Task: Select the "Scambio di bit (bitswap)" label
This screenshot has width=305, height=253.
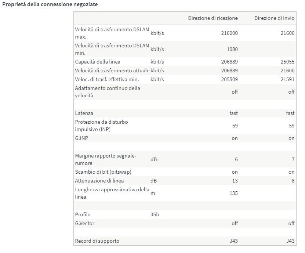Action: coord(103,172)
